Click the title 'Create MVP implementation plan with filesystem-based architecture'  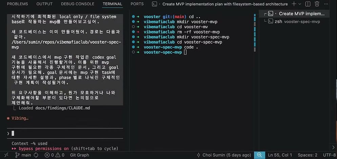pyautogui.click(x=225, y=4)
